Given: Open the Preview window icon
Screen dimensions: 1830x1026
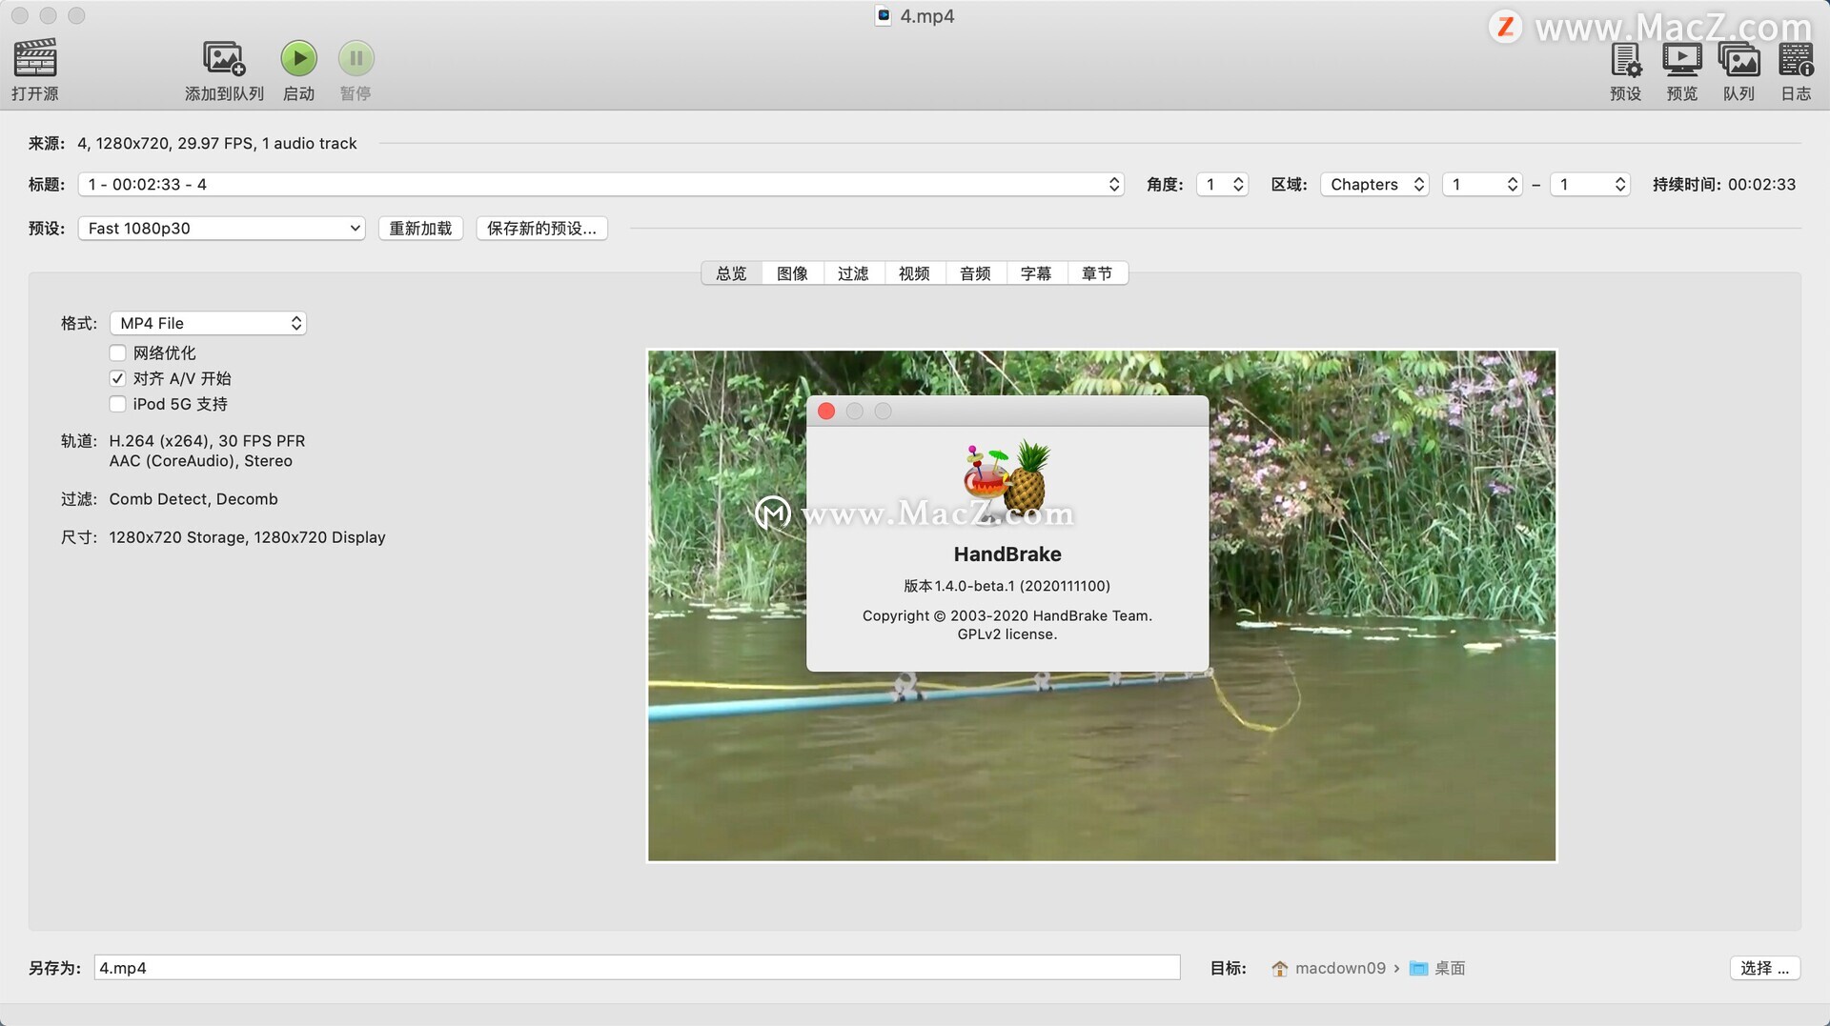Looking at the screenshot, I should click(1682, 60).
